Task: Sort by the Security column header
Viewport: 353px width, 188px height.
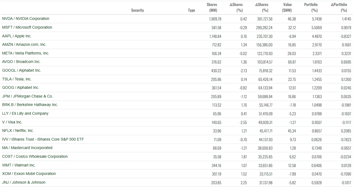Action: [x=137, y=10]
